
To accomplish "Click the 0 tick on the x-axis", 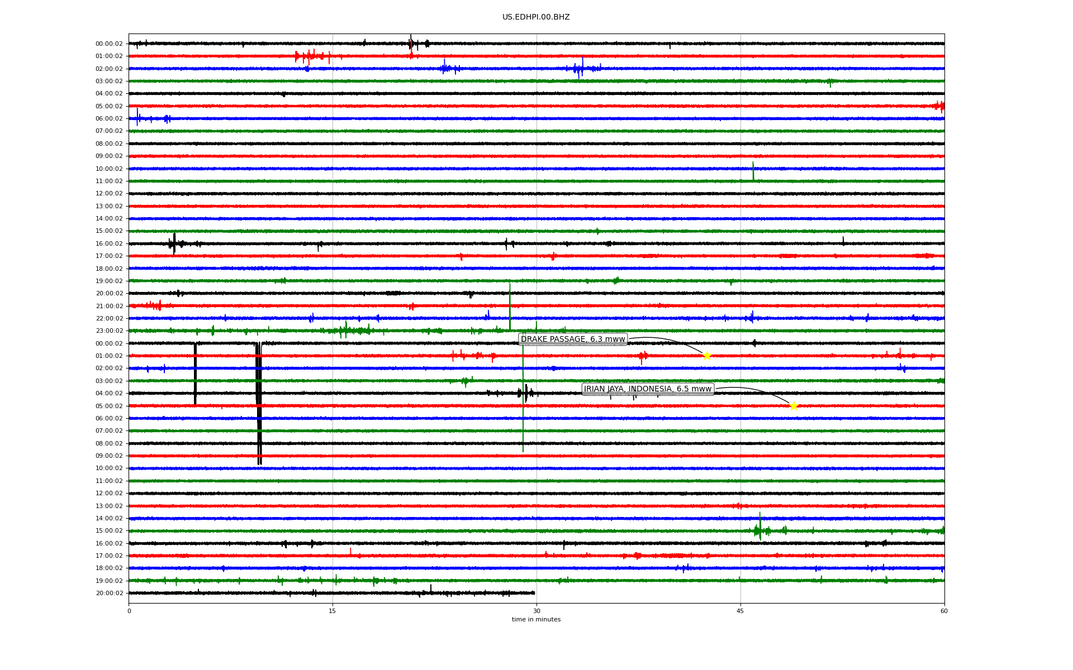I will point(129,611).
